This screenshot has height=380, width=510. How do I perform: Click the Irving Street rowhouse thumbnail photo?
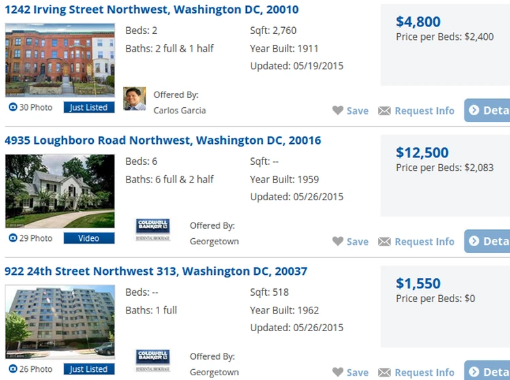pyautogui.click(x=60, y=60)
